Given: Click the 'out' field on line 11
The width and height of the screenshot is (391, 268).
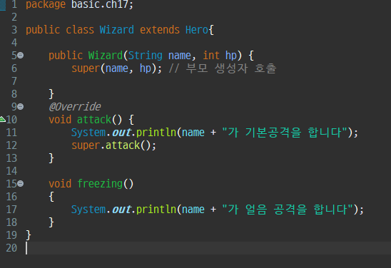Looking at the screenshot, I should 121,133.
